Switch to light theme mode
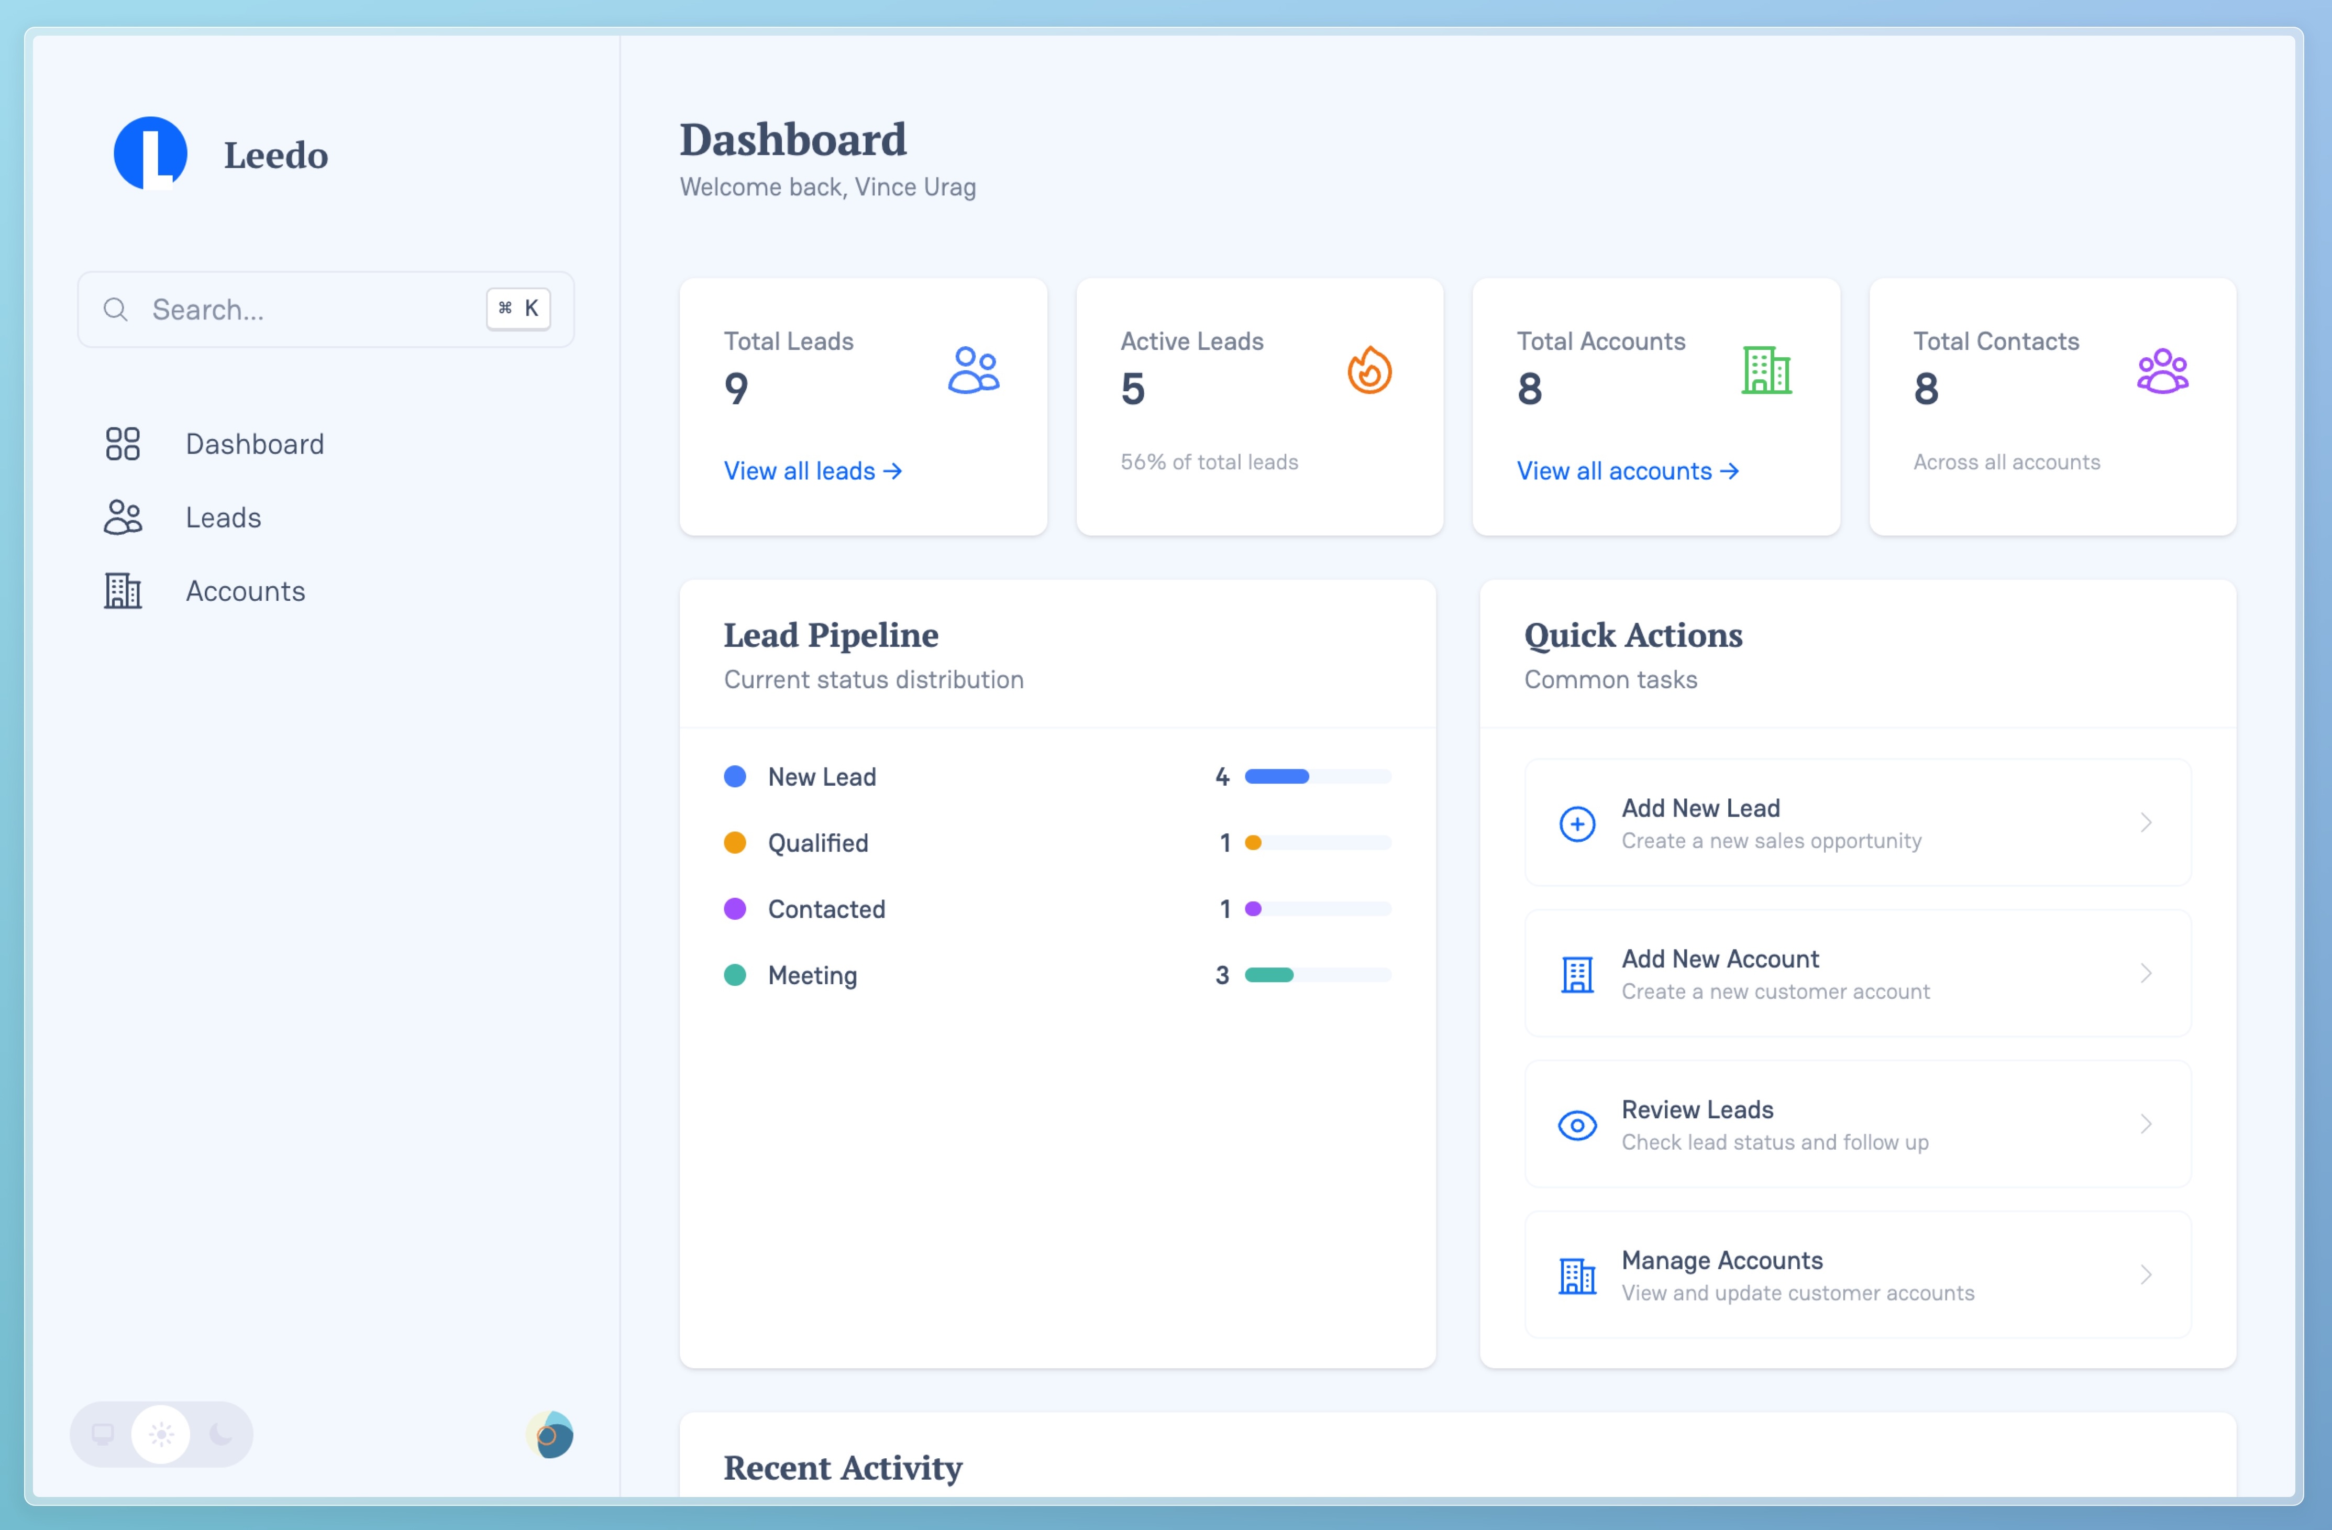Viewport: 2332px width, 1530px height. coord(161,1435)
